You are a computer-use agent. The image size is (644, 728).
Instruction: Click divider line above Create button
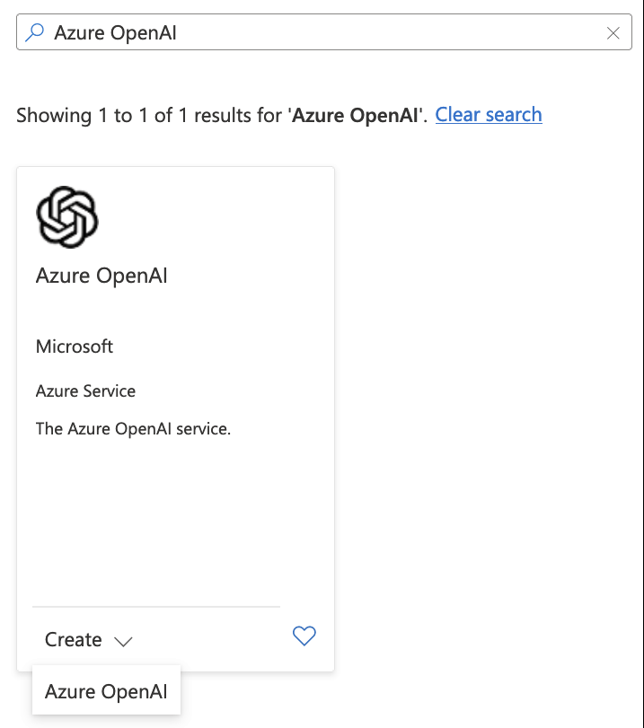156,606
